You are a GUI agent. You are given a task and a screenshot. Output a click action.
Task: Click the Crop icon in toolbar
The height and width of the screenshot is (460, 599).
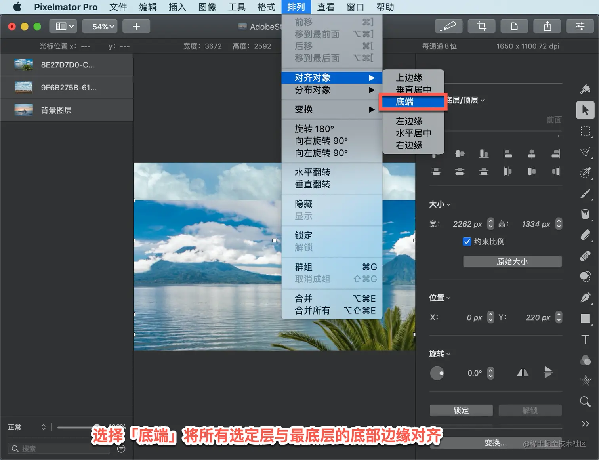482,26
